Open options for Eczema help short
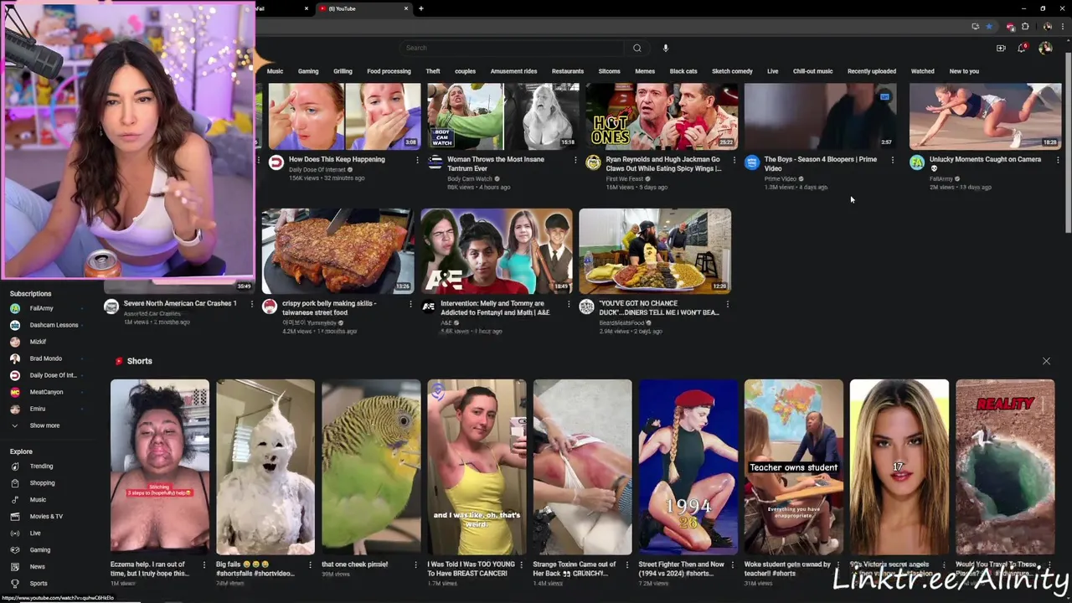Image resolution: width=1072 pixels, height=603 pixels. point(204,565)
